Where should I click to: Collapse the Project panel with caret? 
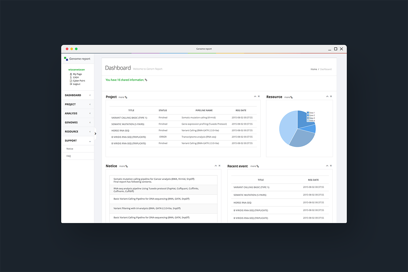point(255,97)
